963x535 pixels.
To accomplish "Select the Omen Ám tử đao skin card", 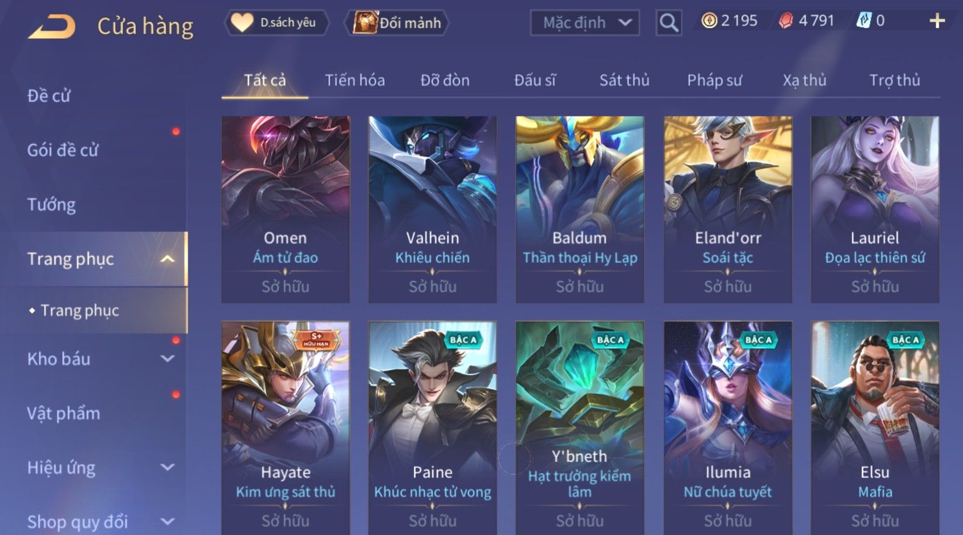I will tap(285, 209).
